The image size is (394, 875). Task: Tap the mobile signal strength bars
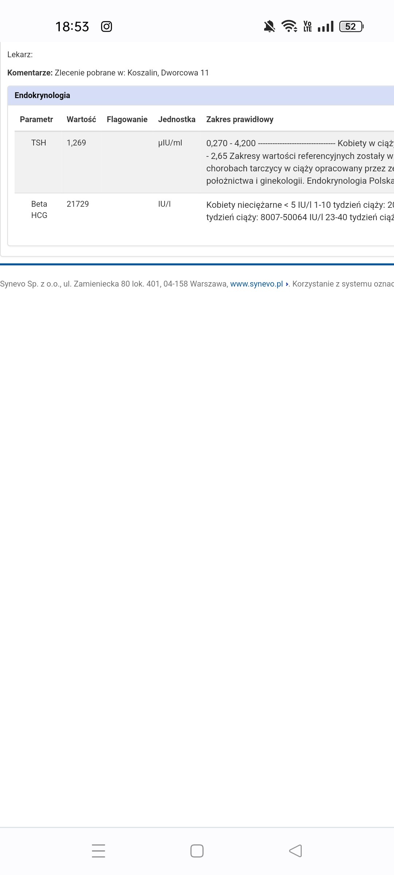(325, 27)
